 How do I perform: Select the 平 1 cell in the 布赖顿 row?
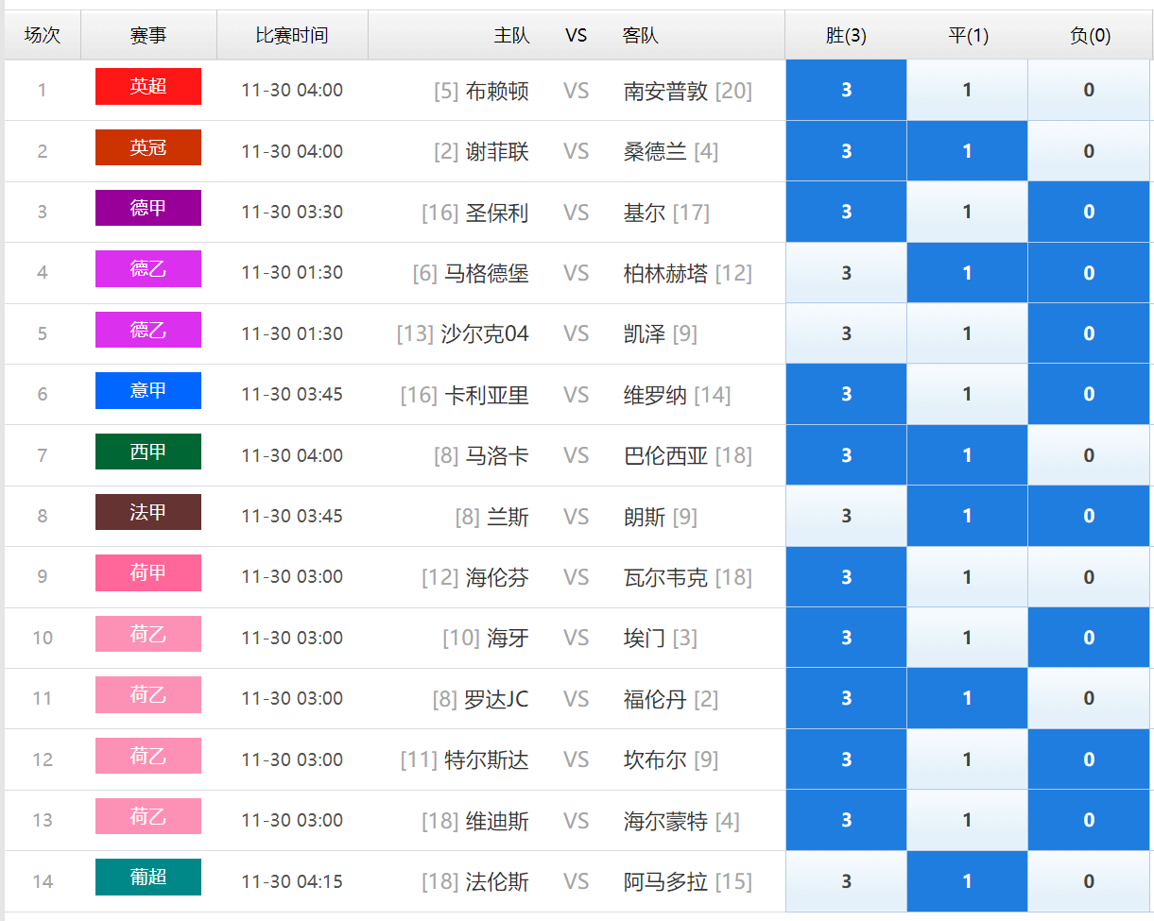pos(967,90)
